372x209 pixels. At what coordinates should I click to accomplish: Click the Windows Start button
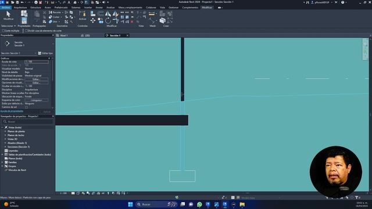pyautogui.click(x=130, y=204)
